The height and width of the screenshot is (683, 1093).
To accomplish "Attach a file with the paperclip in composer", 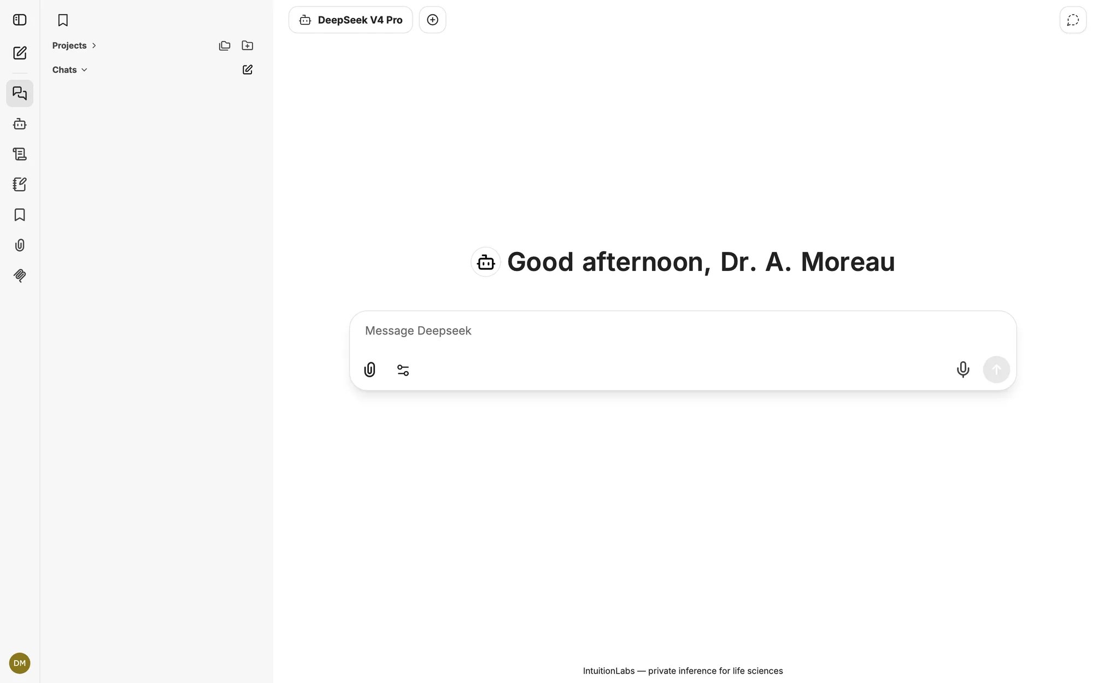I will tap(370, 370).
